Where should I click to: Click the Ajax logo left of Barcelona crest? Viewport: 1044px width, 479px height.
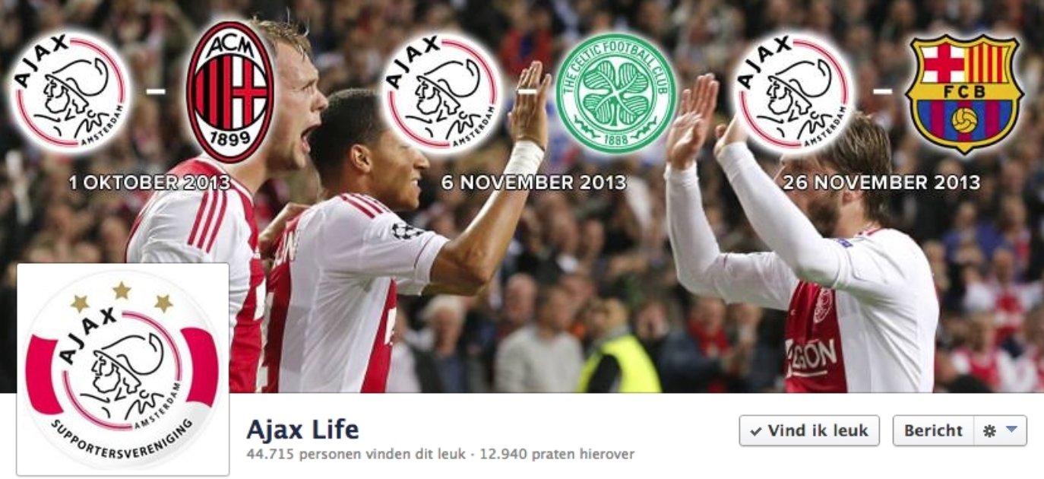point(794,93)
